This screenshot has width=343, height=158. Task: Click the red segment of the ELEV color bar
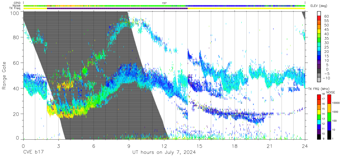[x=319, y=18]
